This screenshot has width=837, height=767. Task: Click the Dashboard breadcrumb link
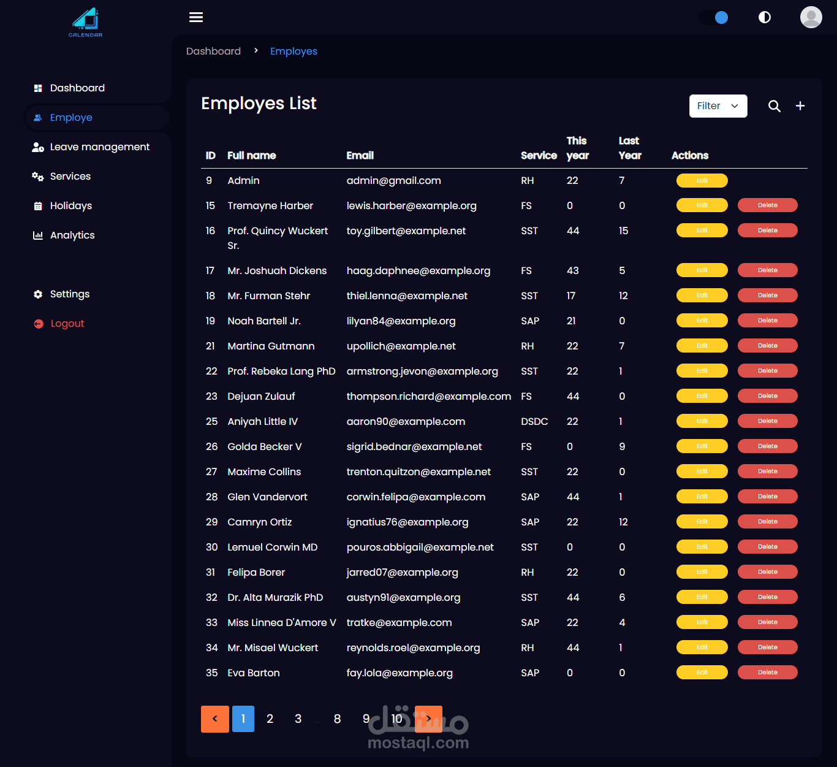(213, 52)
